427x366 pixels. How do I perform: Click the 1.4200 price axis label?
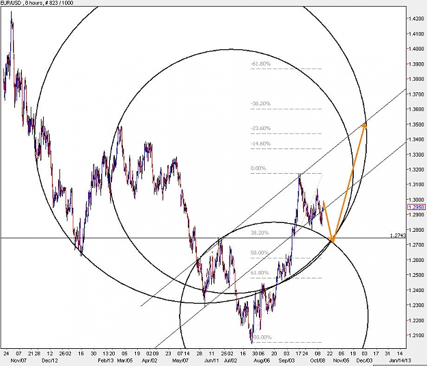pyautogui.click(x=416, y=19)
